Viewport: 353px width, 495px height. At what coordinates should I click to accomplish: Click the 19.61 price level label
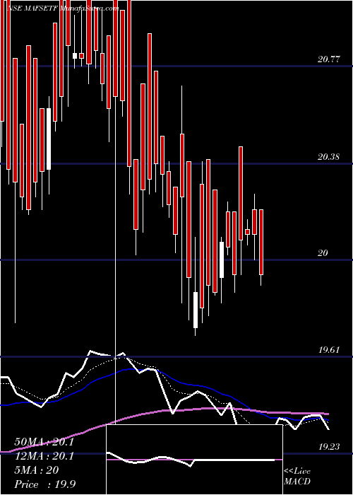tap(329, 350)
